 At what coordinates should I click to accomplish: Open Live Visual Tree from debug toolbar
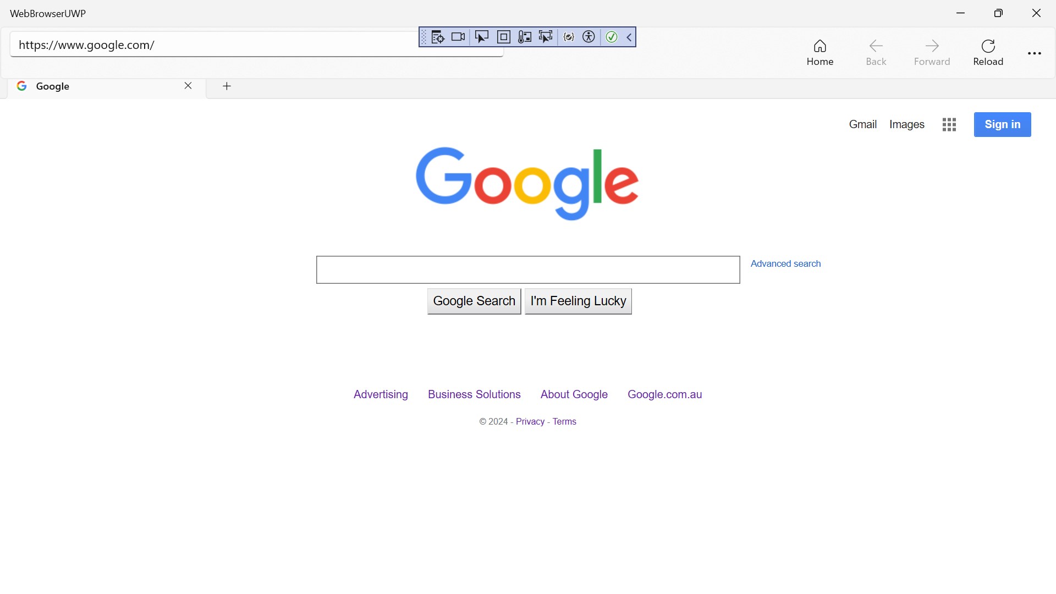pos(438,37)
